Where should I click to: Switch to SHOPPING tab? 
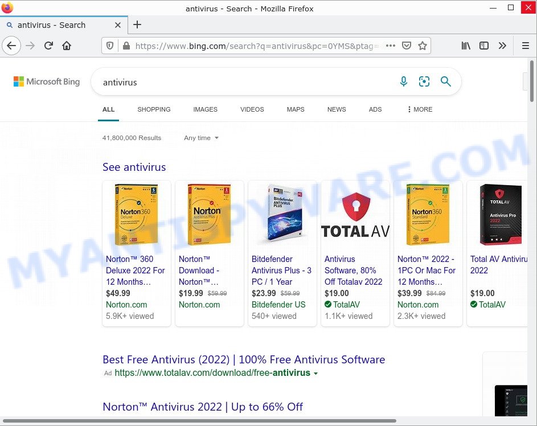point(154,109)
